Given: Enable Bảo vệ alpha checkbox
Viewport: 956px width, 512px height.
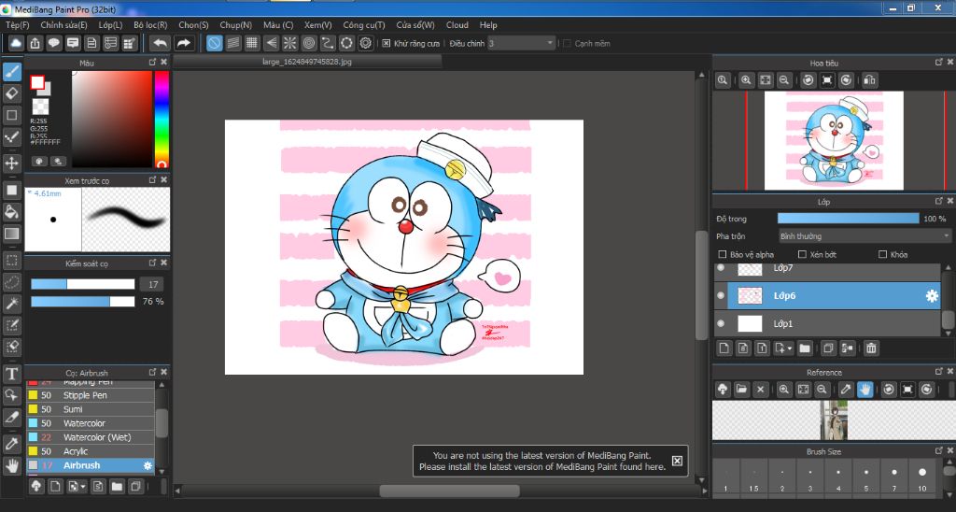Looking at the screenshot, I should [723, 254].
